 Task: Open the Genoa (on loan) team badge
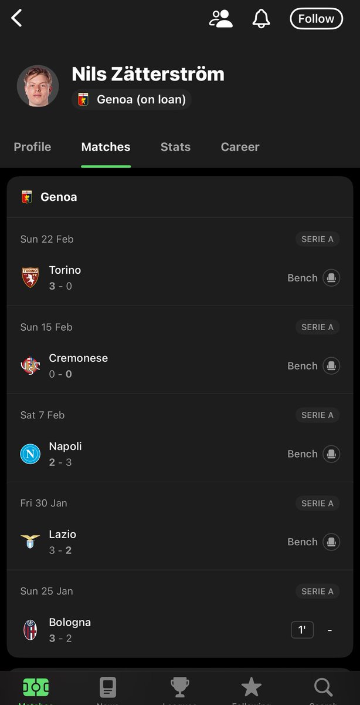coord(132,100)
